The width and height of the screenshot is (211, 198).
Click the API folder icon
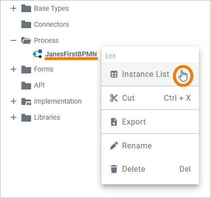(x=26, y=86)
